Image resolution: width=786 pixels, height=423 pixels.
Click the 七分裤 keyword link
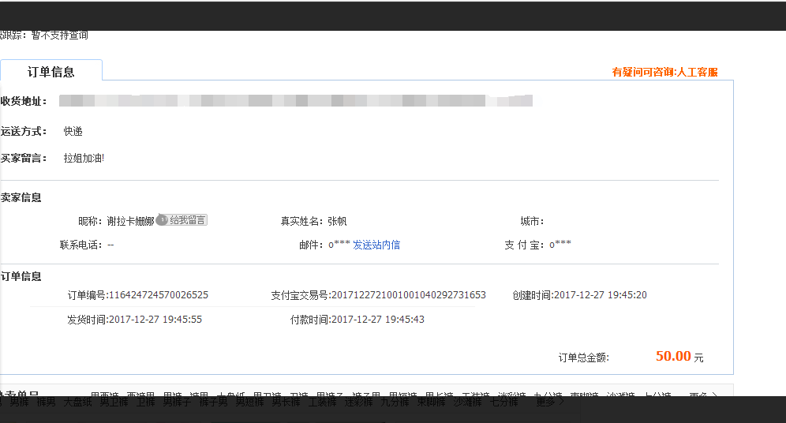coord(503,402)
